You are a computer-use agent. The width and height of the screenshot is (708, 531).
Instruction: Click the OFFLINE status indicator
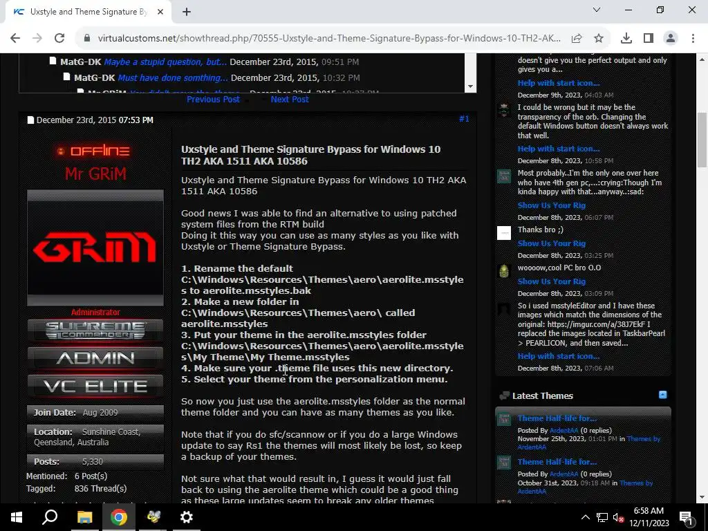coord(93,151)
